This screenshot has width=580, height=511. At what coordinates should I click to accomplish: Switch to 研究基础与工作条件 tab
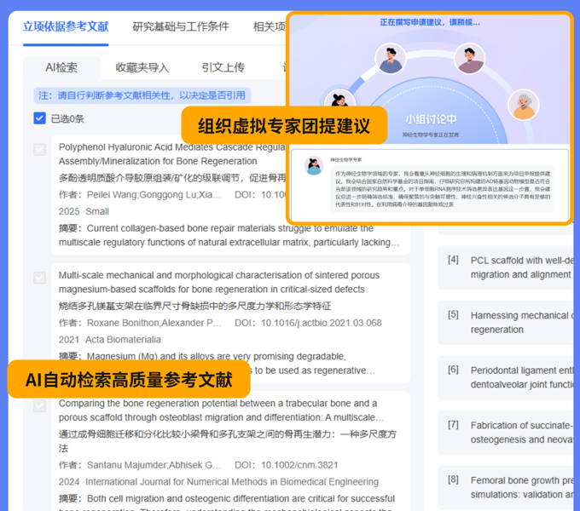coord(181,27)
